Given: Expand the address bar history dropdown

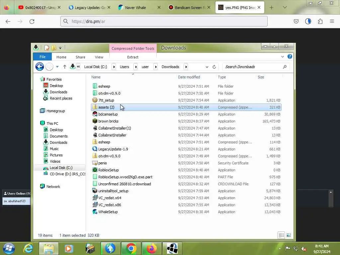Looking at the screenshot, I should tap(207, 67).
